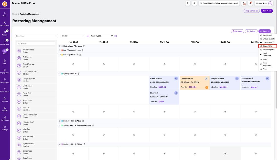Click the employee Search field

click(36, 44)
